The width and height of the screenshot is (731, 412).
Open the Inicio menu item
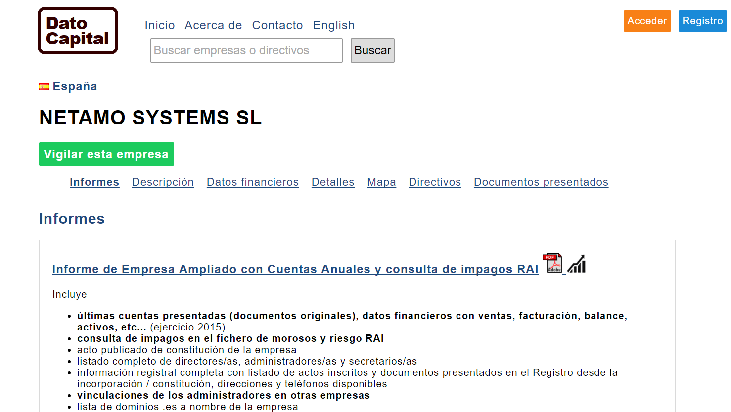tap(160, 25)
